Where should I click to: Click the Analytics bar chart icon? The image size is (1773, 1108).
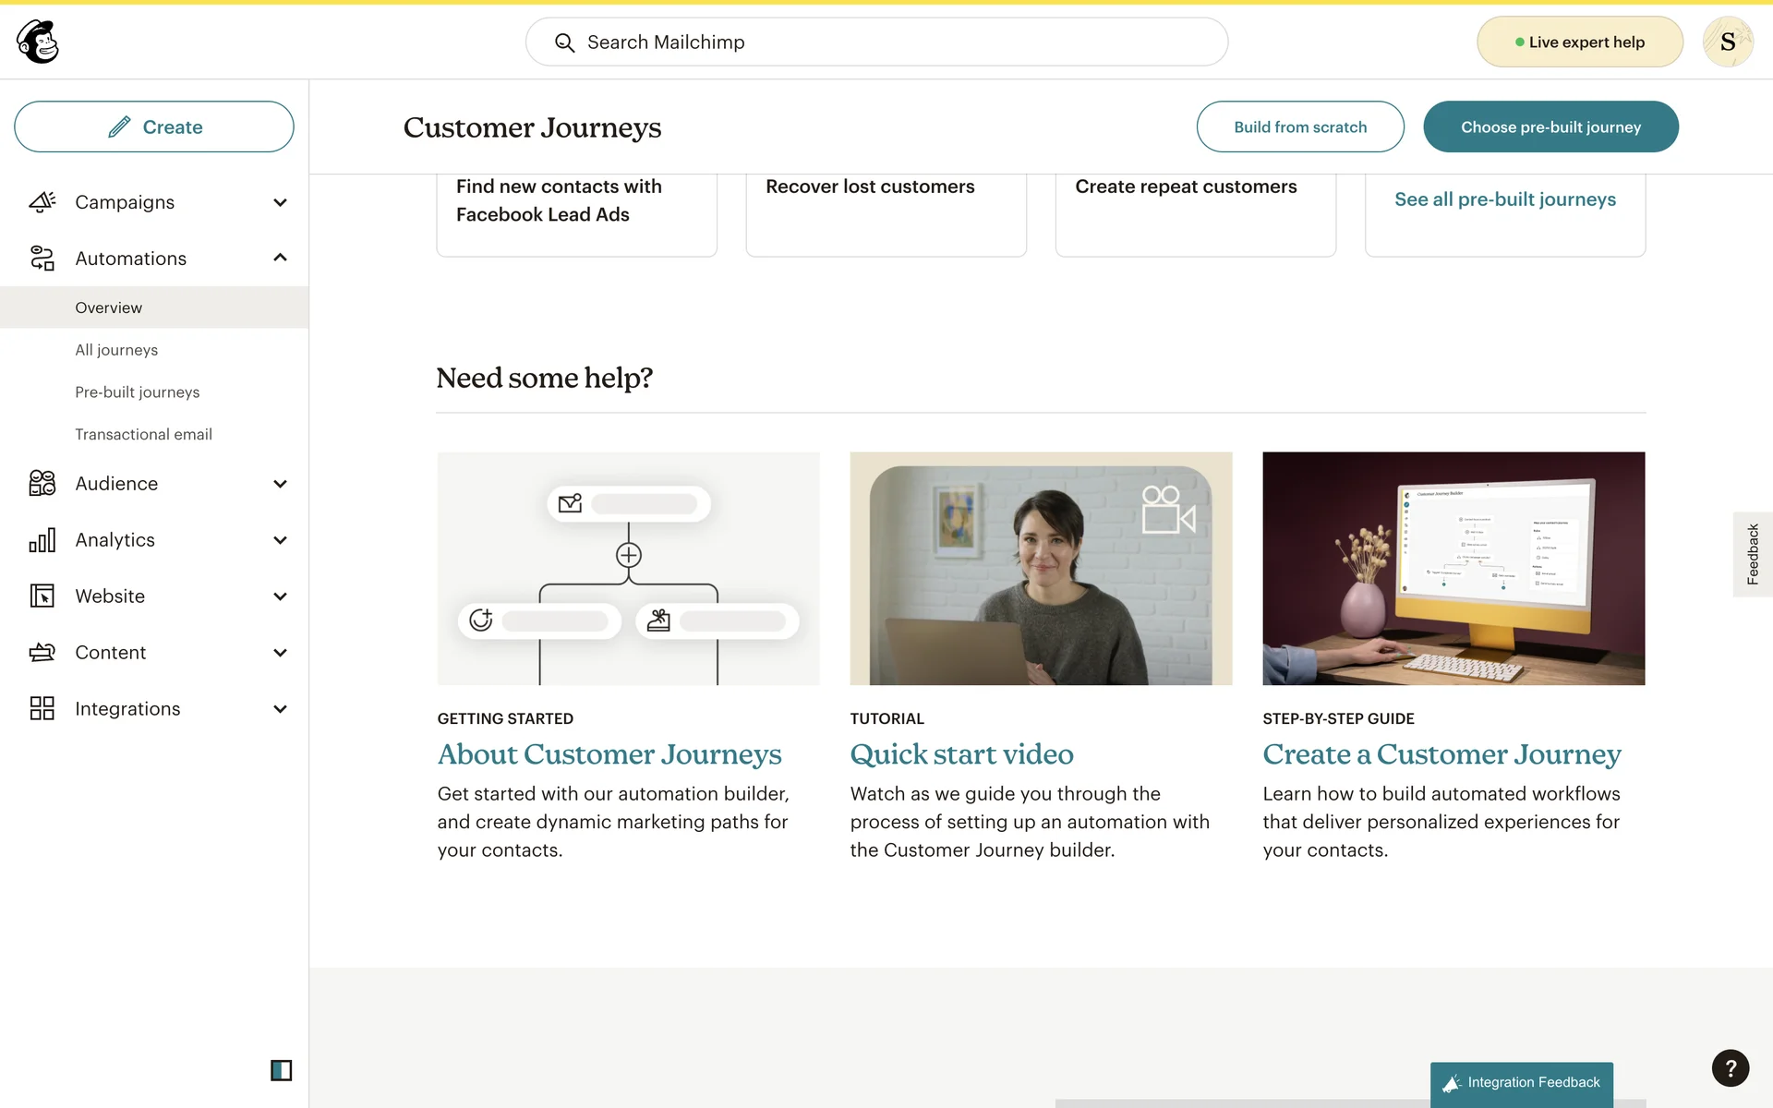click(x=42, y=540)
